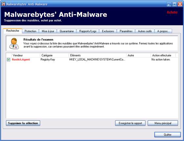Screen dimensions: 184x141
Task: Follow the red Acheter link
Action: click(172, 12)
